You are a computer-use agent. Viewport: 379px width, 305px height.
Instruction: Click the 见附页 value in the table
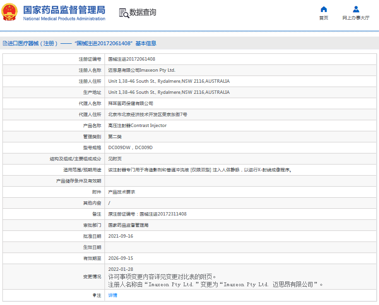point(115,158)
